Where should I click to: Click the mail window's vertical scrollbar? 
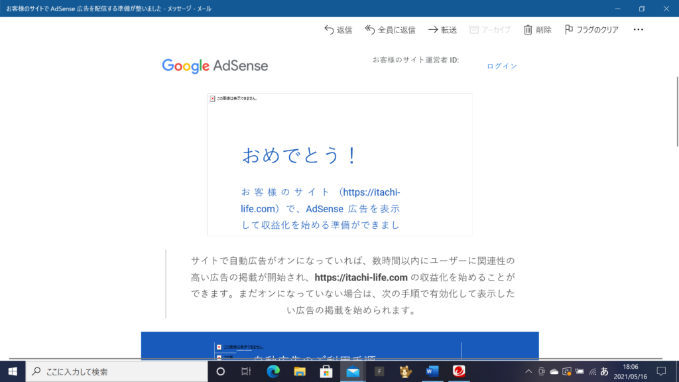point(677,111)
